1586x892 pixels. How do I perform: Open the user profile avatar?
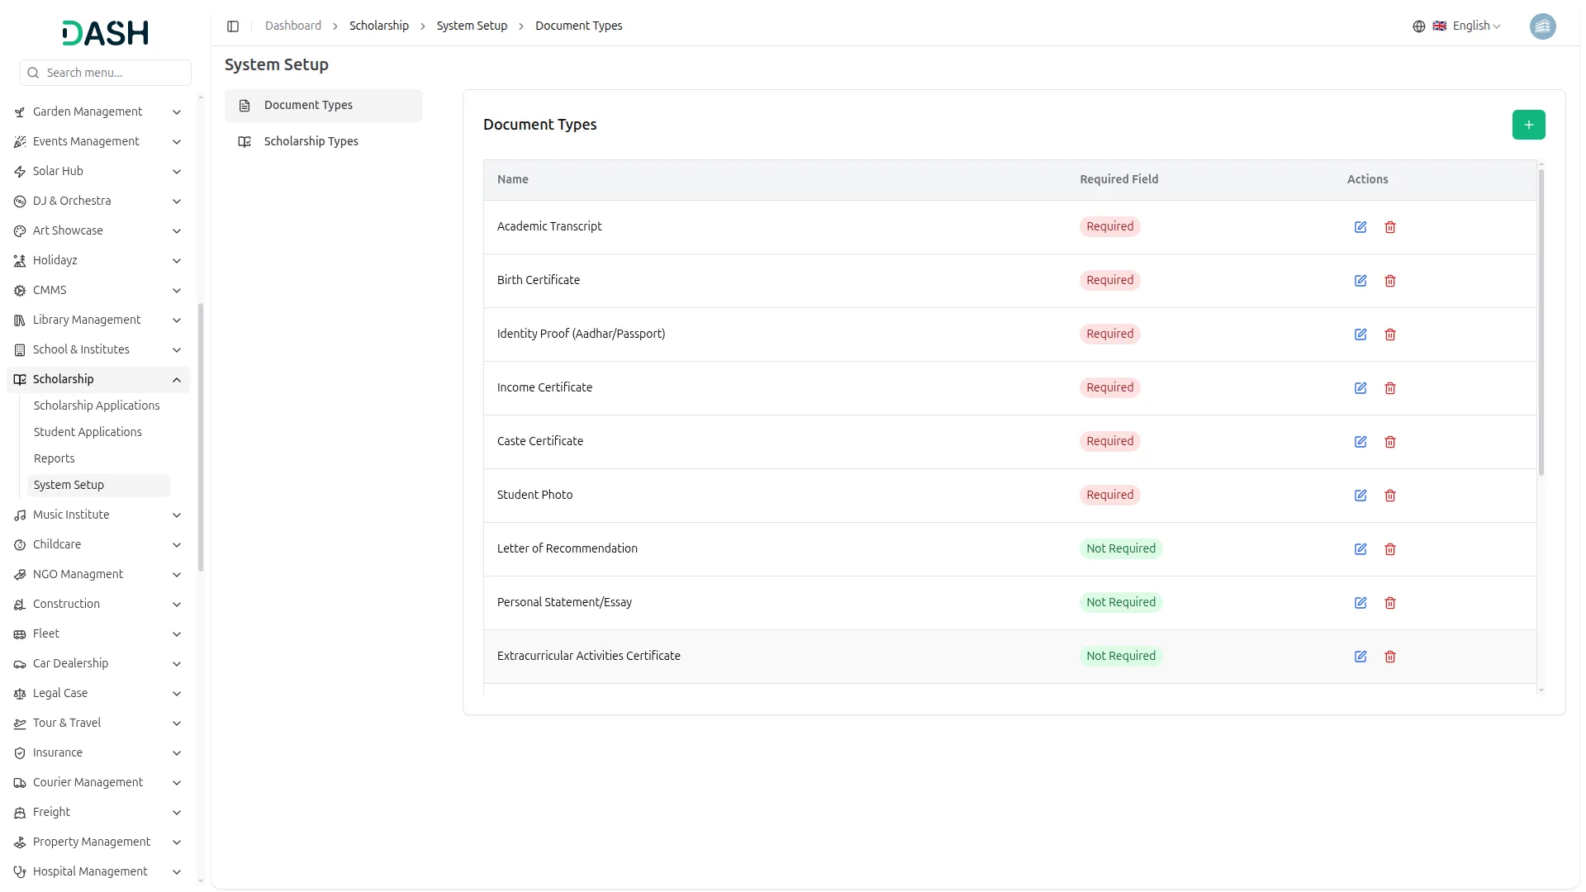[x=1541, y=26]
